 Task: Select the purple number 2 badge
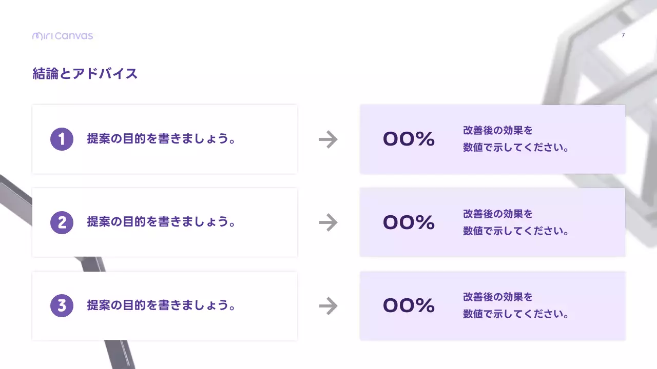(62, 222)
